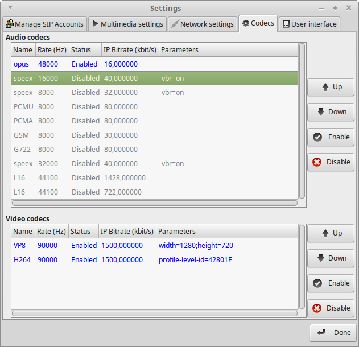This screenshot has height=347, width=359.
Task: Move audio codec Down
Action: tap(331, 112)
